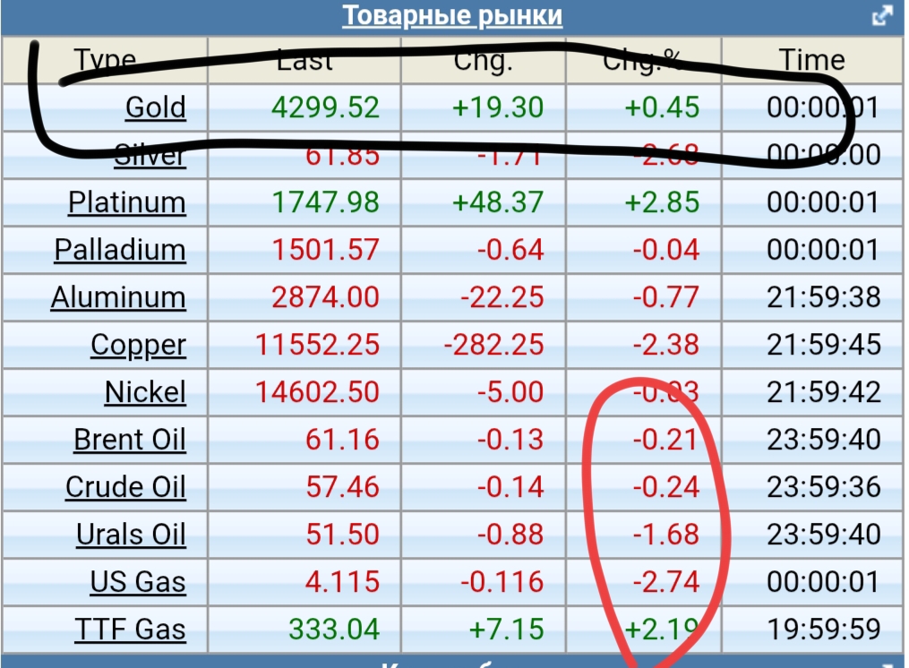909x668 pixels.
Task: Select the Crude Oil link
Action: [x=125, y=487]
